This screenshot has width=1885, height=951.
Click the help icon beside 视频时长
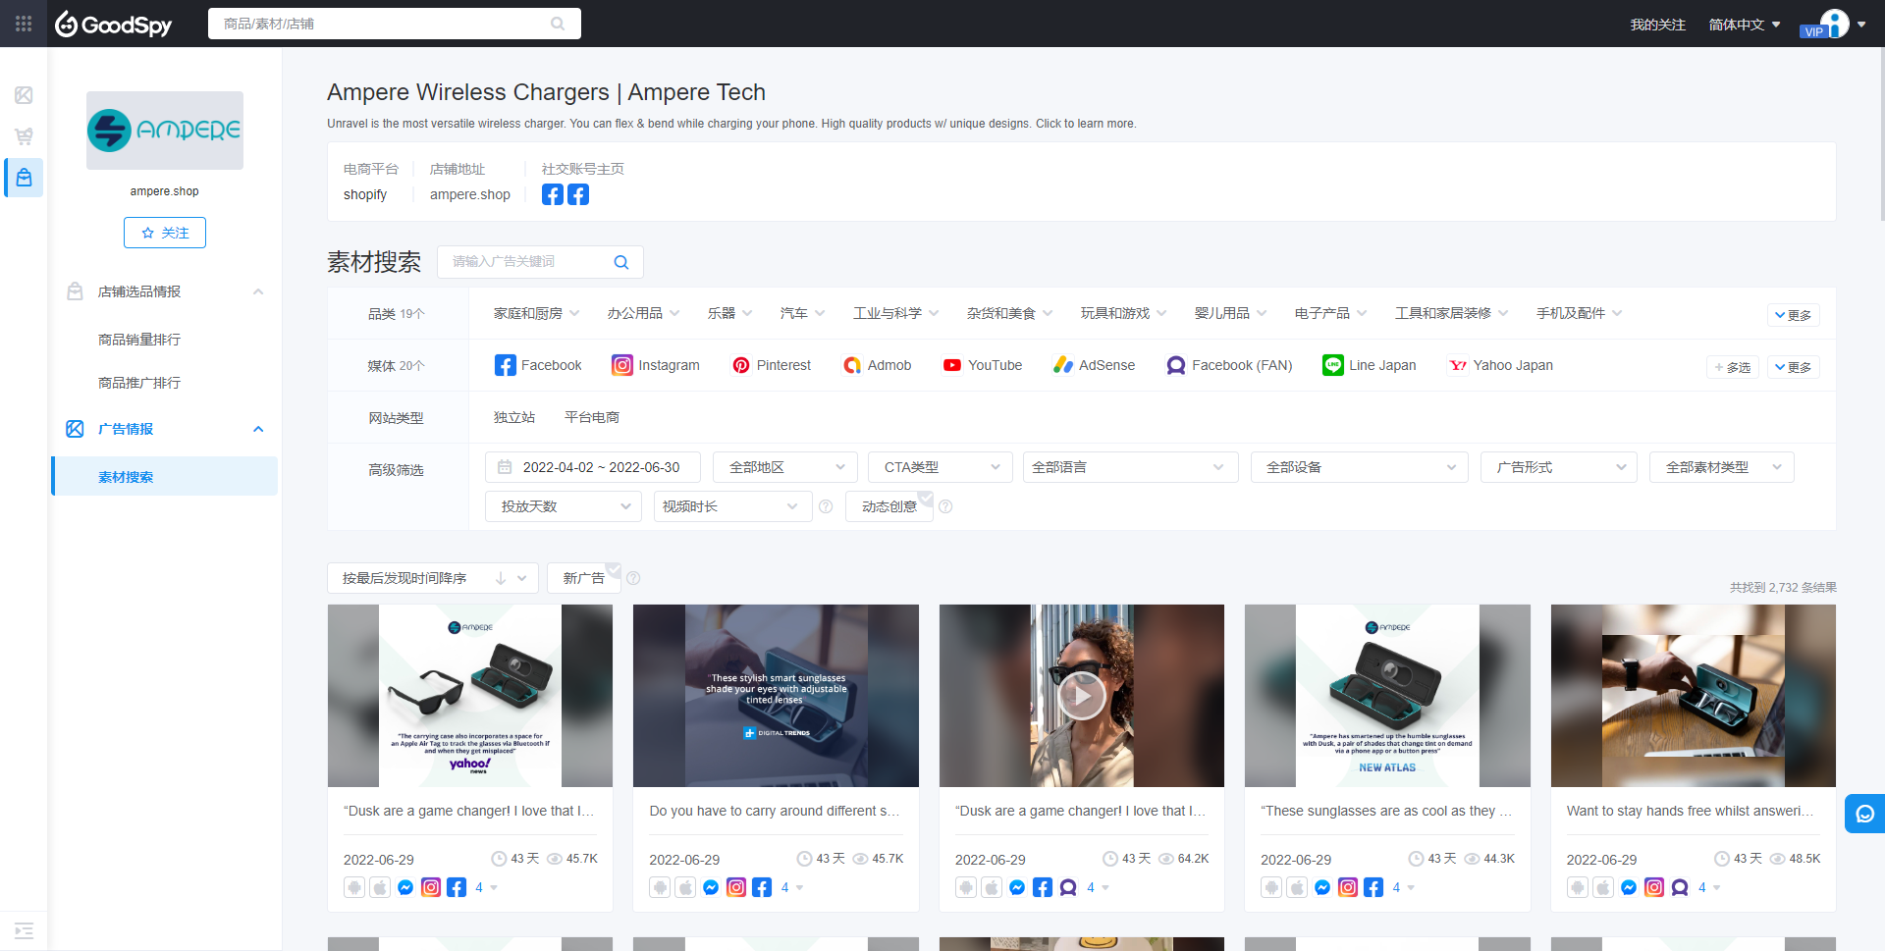[x=826, y=506]
